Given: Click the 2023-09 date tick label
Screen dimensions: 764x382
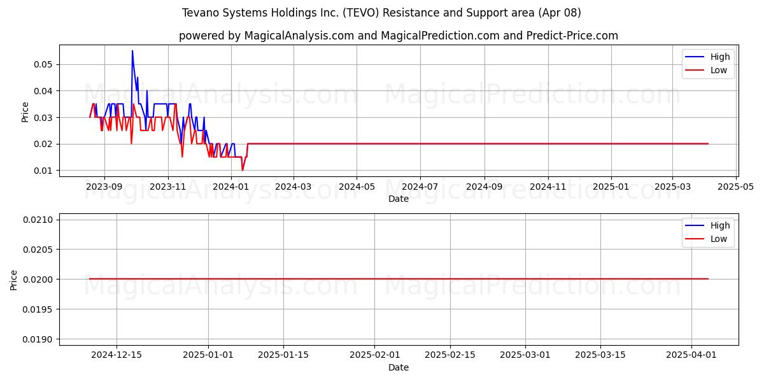Looking at the screenshot, I should (104, 187).
